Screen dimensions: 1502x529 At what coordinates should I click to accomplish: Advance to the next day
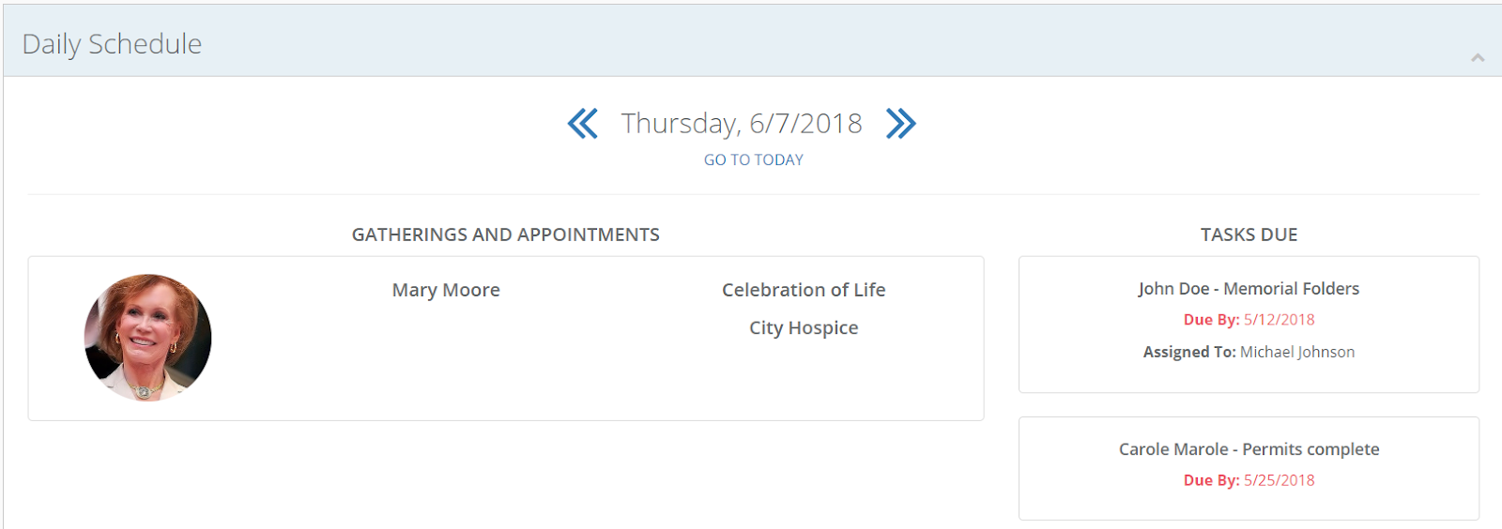point(900,124)
